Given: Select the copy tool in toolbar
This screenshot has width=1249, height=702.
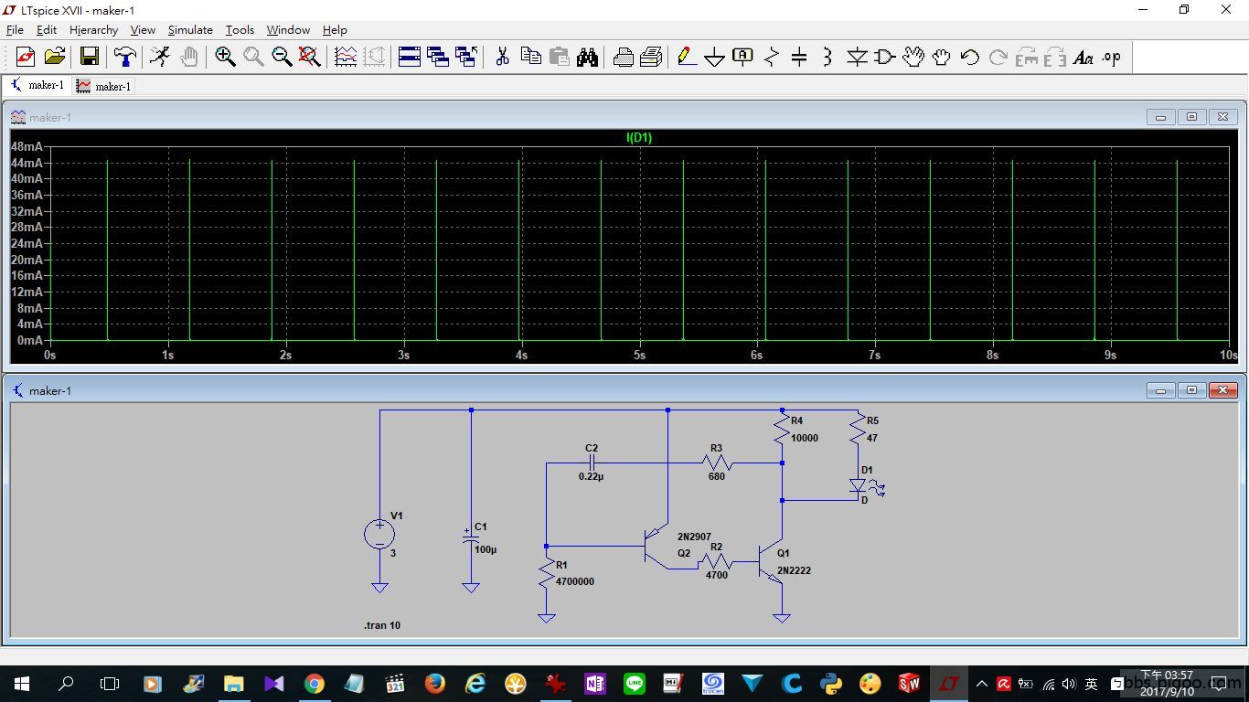Looking at the screenshot, I should [530, 57].
